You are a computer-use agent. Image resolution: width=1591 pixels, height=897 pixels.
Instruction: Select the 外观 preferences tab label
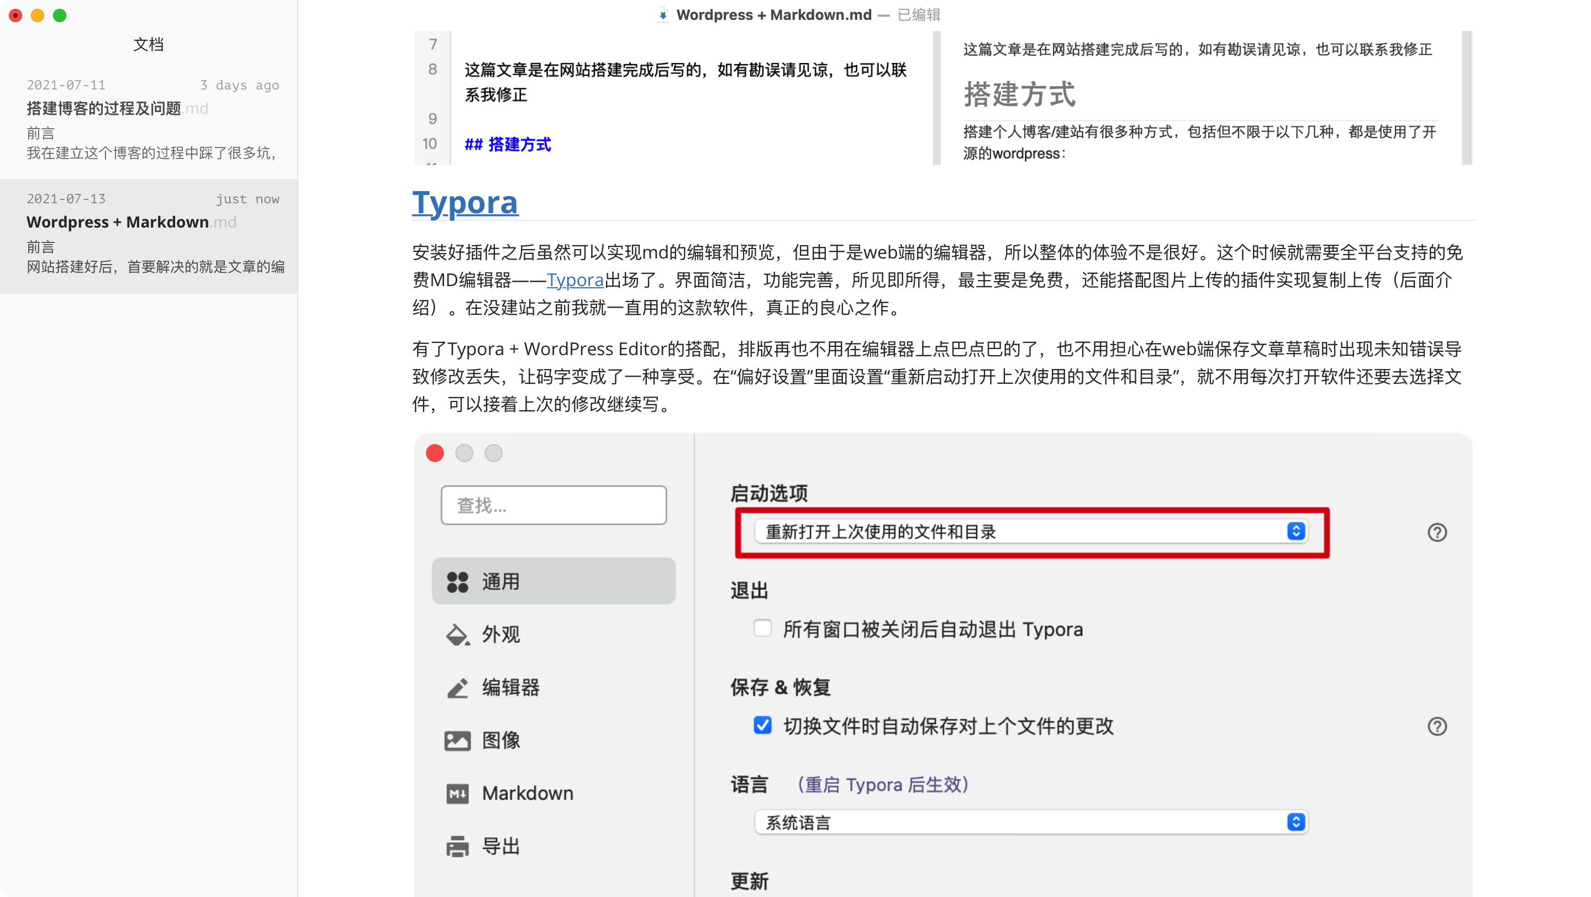coord(501,635)
